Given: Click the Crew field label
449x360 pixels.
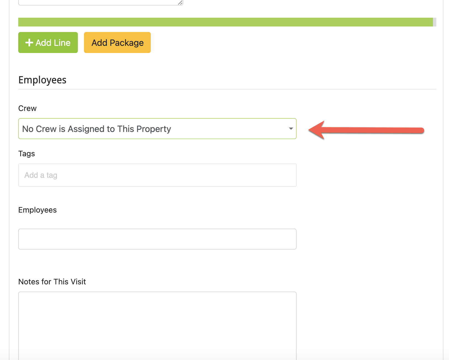Looking at the screenshot, I should coord(27,108).
